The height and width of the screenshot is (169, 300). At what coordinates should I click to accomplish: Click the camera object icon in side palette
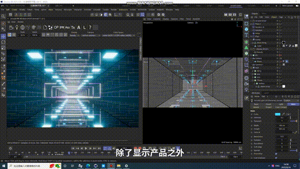tap(247, 84)
